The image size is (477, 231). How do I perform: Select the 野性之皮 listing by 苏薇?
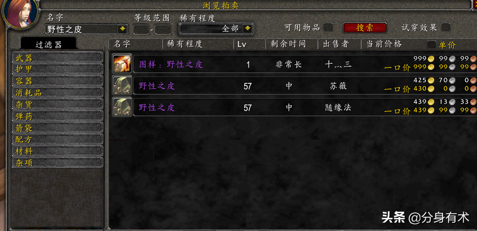click(294, 86)
